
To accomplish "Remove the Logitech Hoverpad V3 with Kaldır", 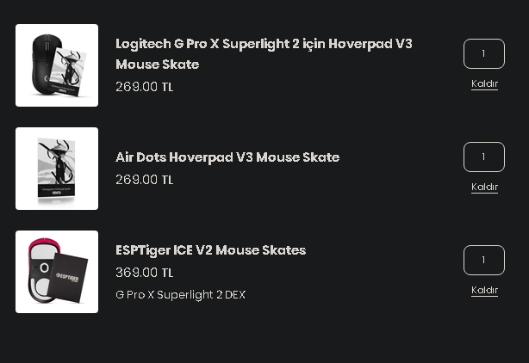I will point(484,84).
